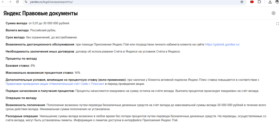Click the 'Базовая ставка: 8%' line

20,65
